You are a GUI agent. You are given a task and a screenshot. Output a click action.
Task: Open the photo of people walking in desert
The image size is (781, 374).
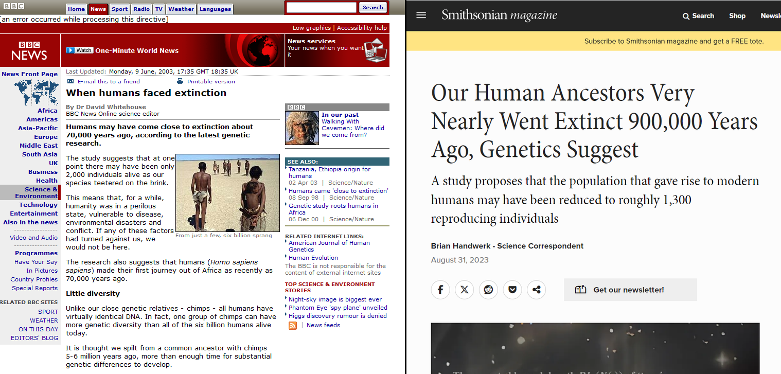click(228, 193)
